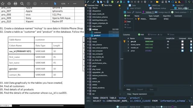Toggle Allow NULL checkbox for brand_name

pos(191,45)
